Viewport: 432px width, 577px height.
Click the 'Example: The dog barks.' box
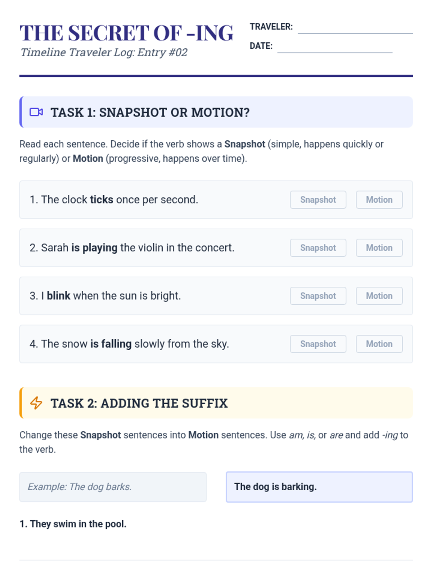[113, 487]
